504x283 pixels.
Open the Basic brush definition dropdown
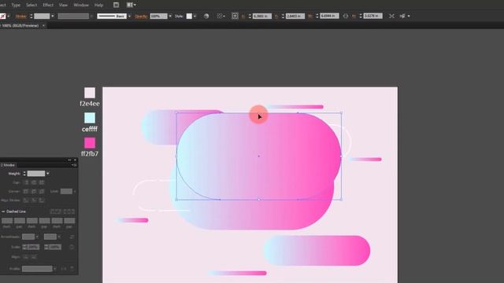point(129,16)
